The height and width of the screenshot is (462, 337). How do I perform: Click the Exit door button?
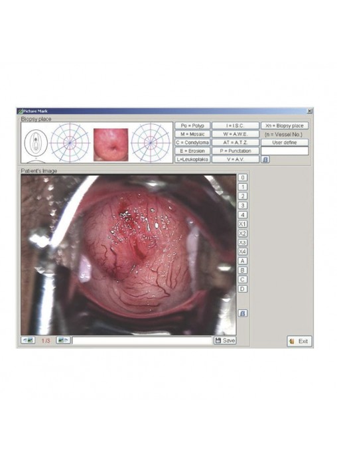(299, 341)
